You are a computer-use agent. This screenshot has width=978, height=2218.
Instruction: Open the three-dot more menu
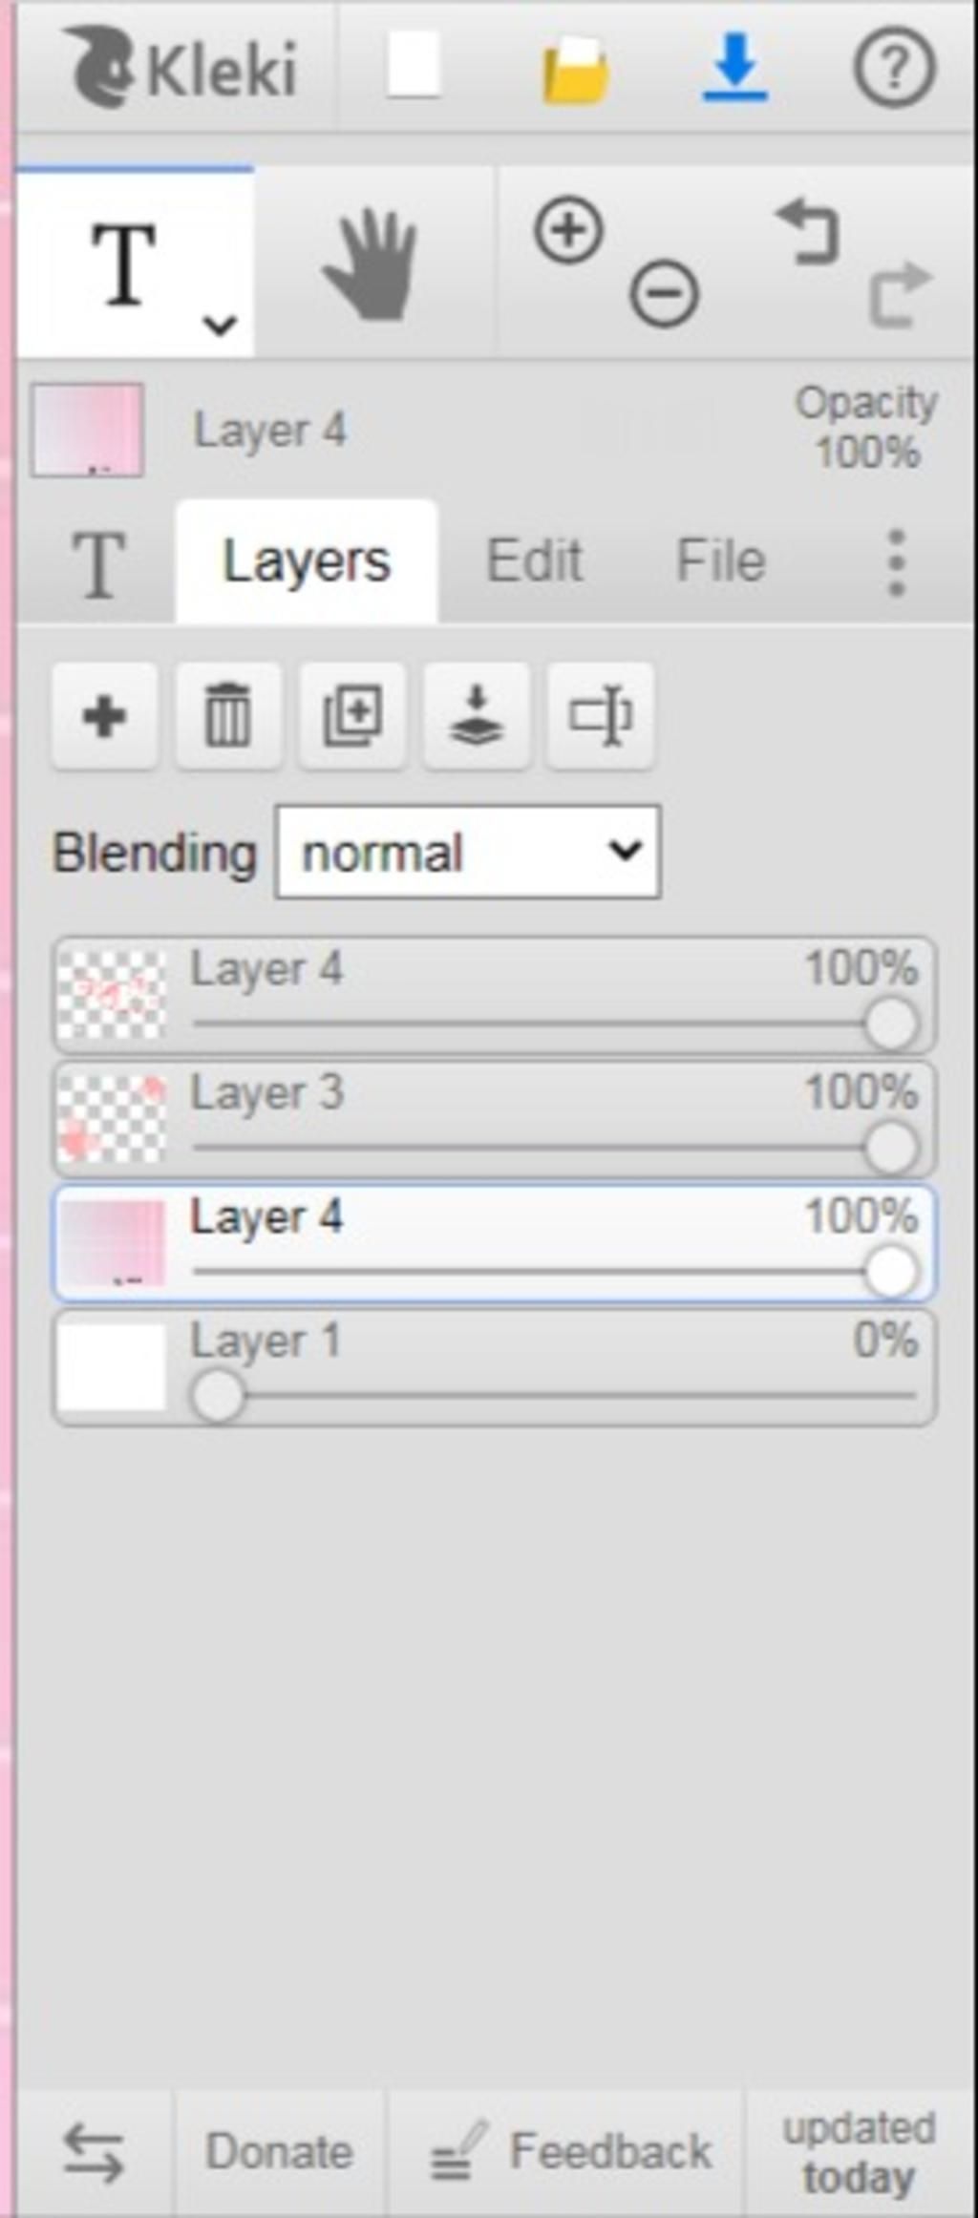896,563
